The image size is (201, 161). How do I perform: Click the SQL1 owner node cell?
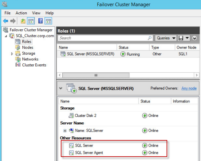tap(183, 54)
